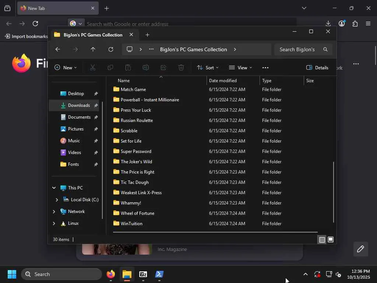Viewport: 377px width, 283px height.
Task: Click Import bookmarks in Firefox
Action: [x=27, y=36]
